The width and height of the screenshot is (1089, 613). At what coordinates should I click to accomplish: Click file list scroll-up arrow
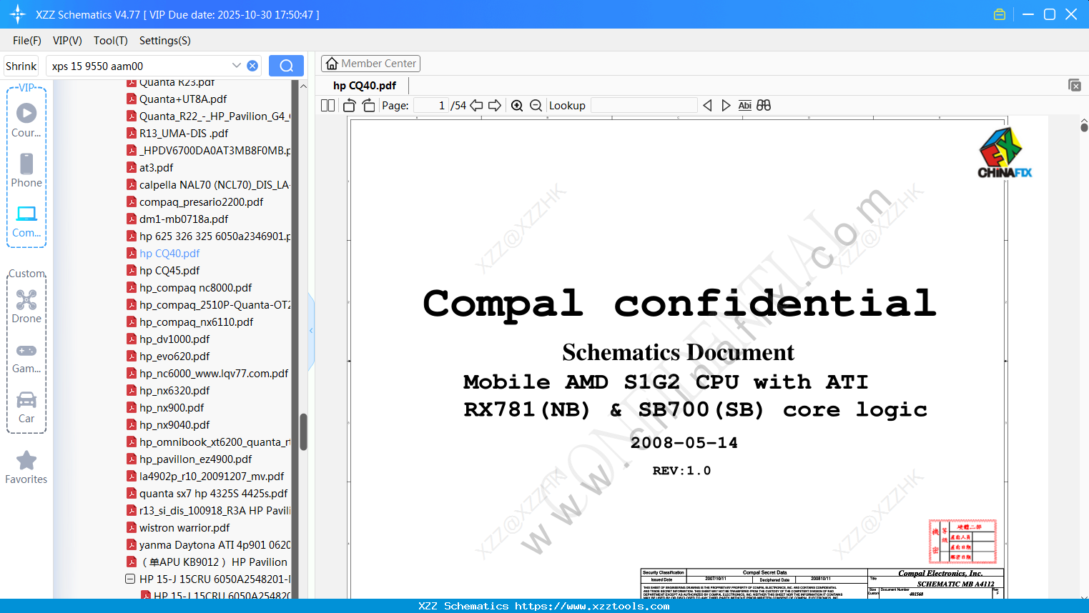(303, 86)
